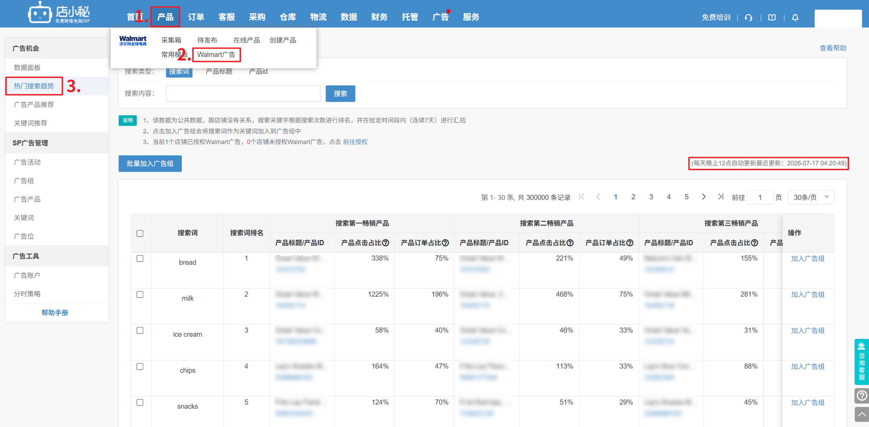Click the 批量加入广告组 button
This screenshot has width=869, height=427.
(150, 164)
